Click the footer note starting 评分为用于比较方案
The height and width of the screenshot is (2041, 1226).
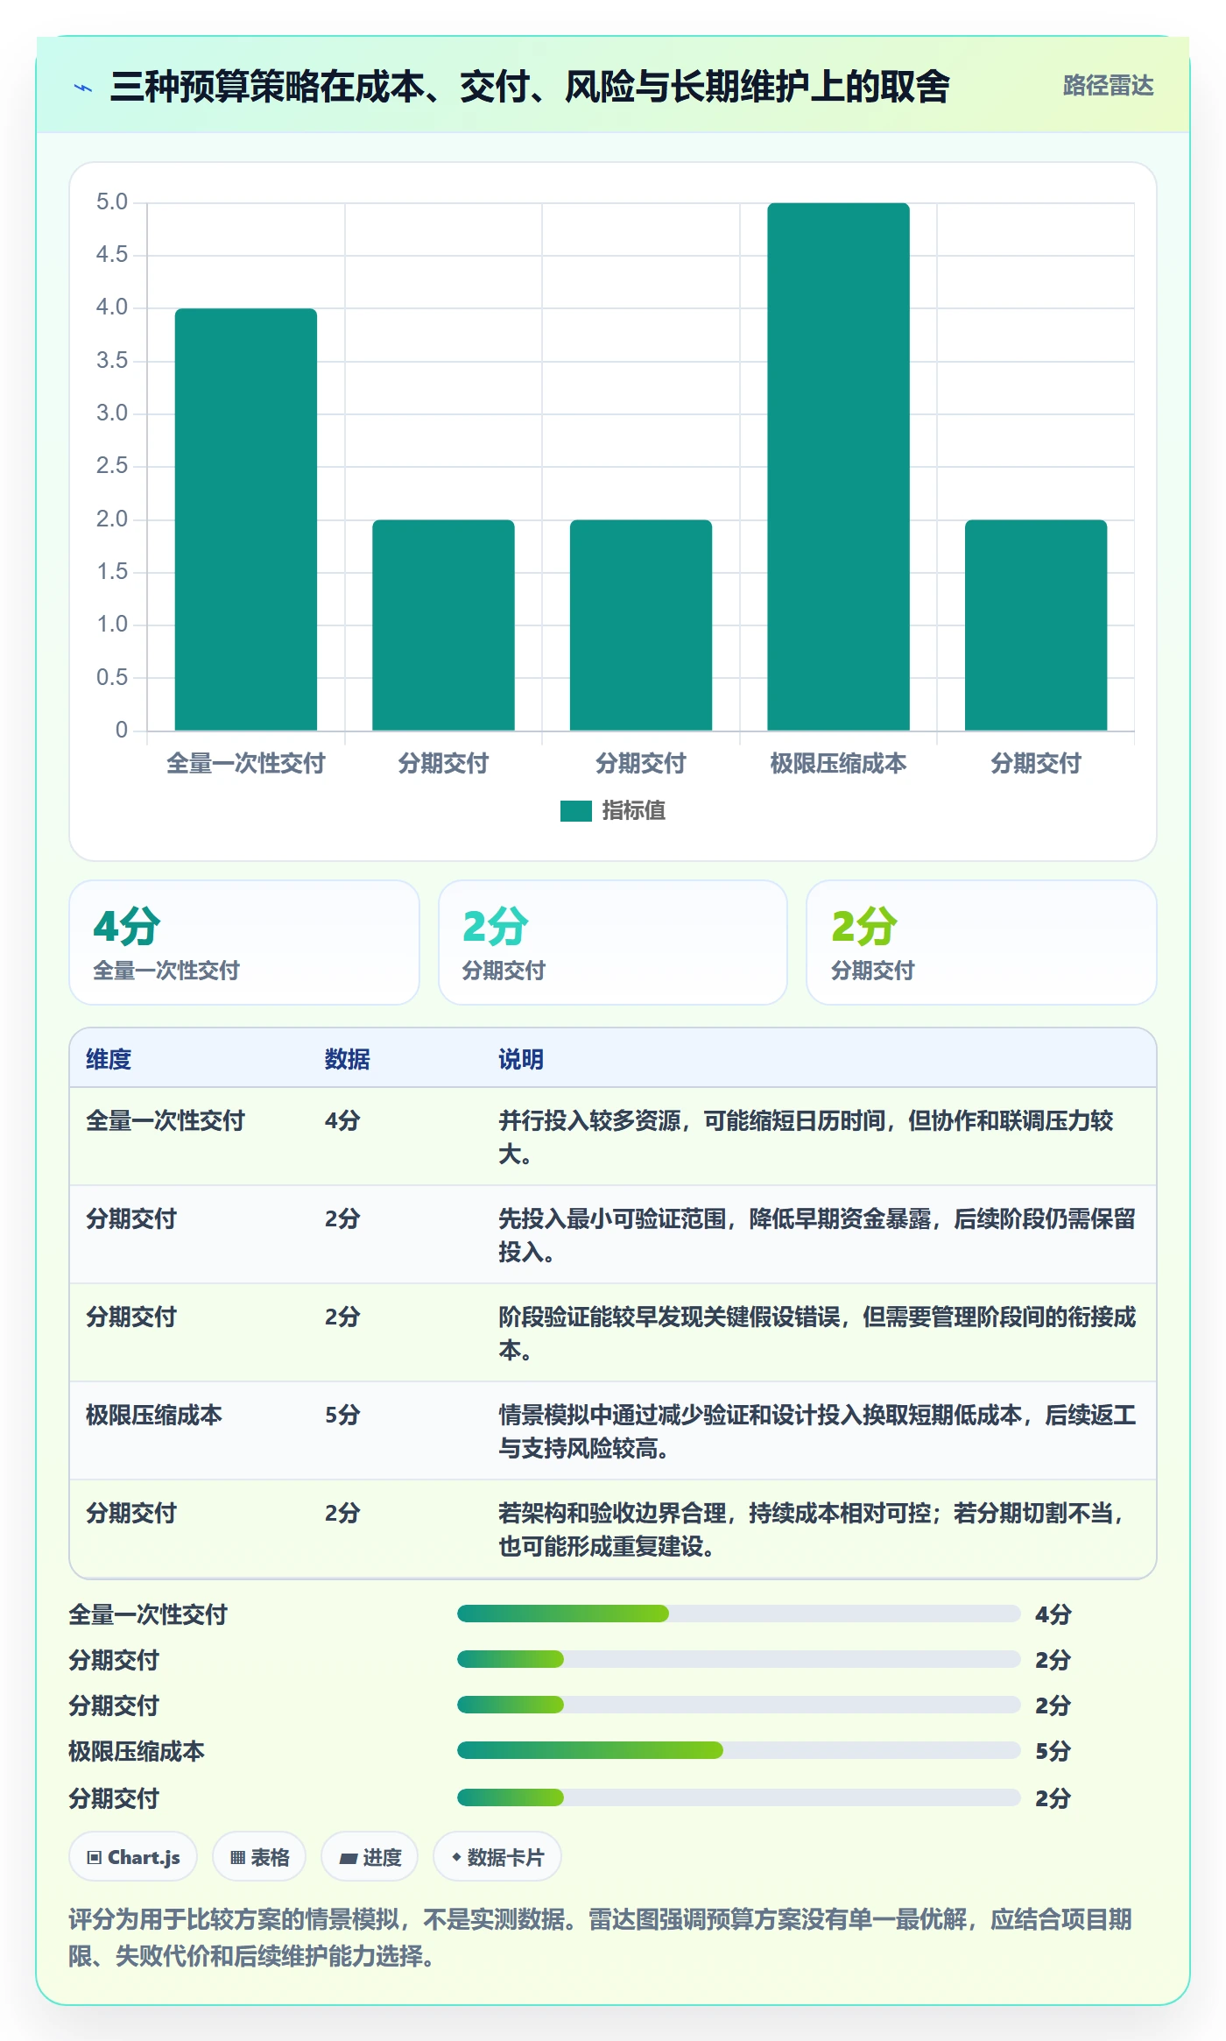[x=601, y=1937]
